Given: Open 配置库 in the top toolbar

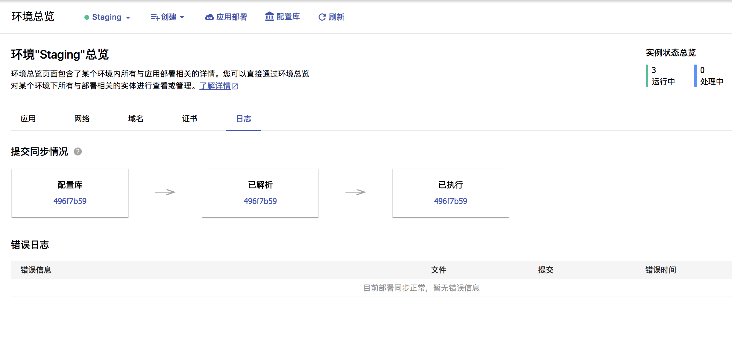Looking at the screenshot, I should click(283, 17).
